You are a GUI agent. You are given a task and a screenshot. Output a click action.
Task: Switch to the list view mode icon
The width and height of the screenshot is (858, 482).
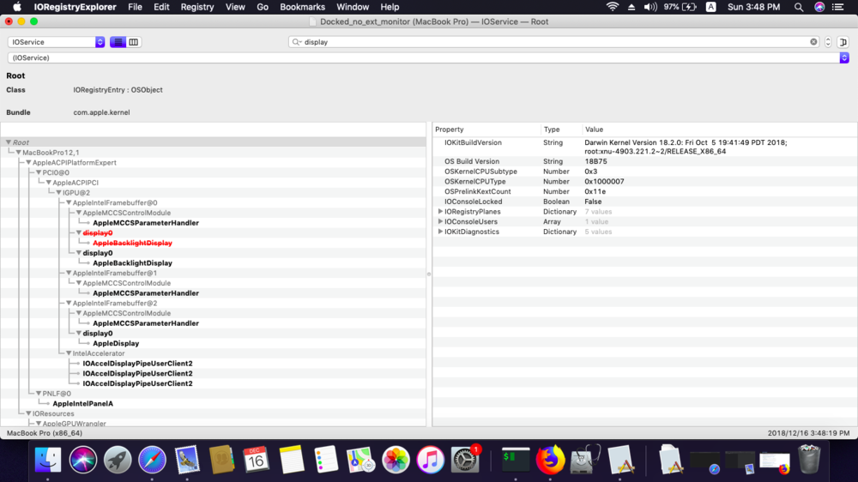118,42
